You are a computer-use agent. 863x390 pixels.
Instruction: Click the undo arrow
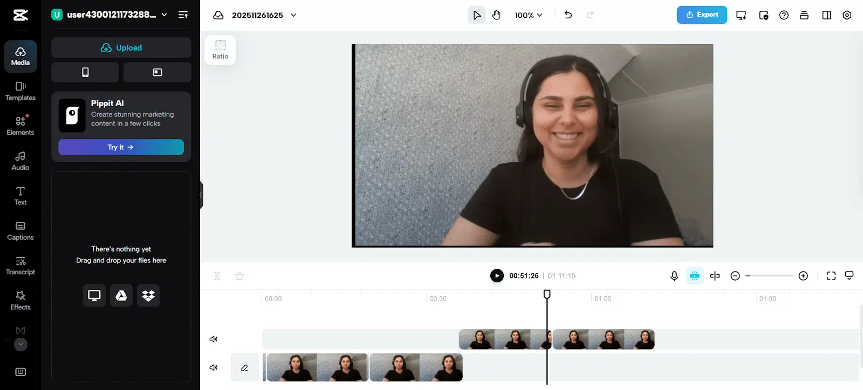tap(568, 15)
